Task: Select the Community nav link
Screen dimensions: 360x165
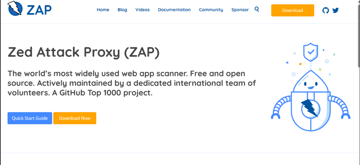Action: pos(211,10)
